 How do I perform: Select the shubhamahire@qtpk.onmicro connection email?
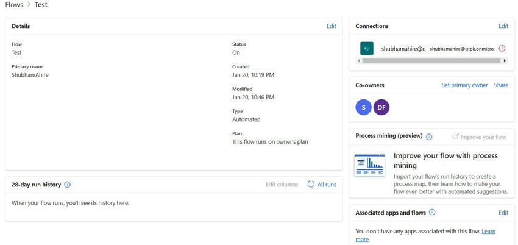(x=462, y=49)
